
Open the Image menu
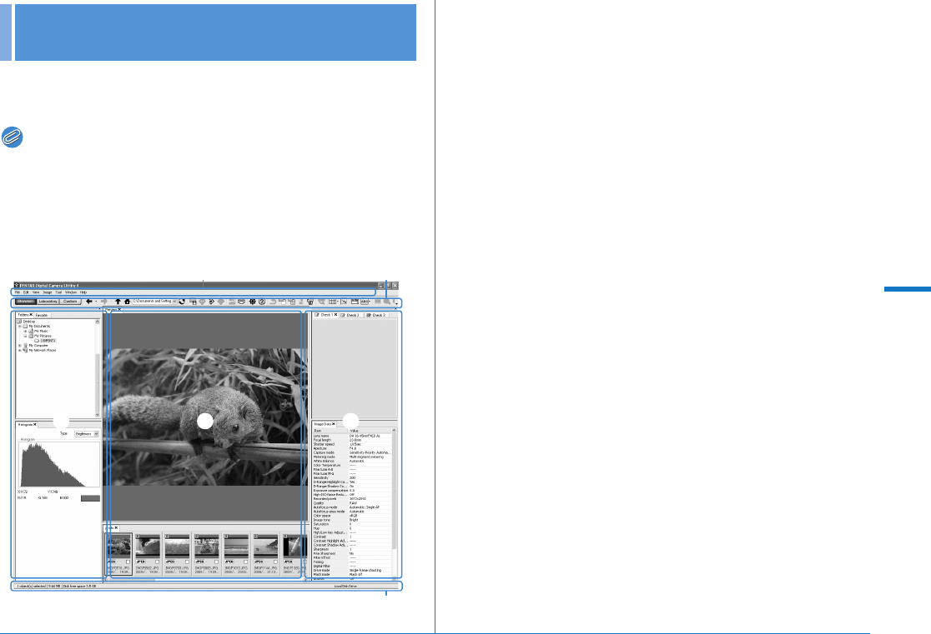tap(48, 292)
